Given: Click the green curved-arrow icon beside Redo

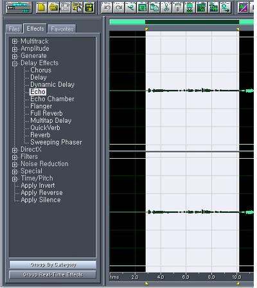Looking at the screenshot, I should tap(130, 8).
